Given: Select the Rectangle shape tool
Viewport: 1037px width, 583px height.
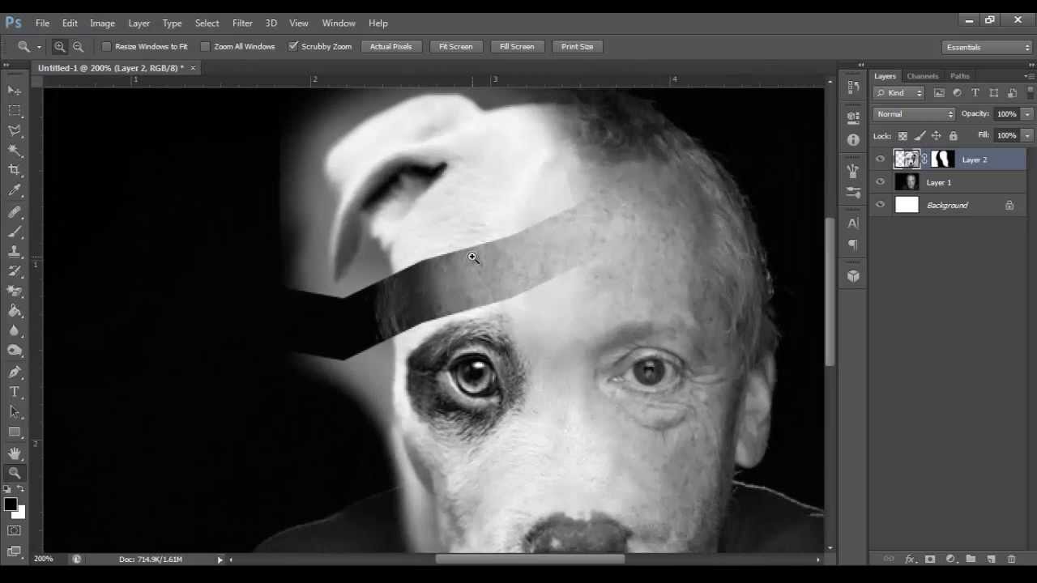Looking at the screenshot, I should pos(15,432).
